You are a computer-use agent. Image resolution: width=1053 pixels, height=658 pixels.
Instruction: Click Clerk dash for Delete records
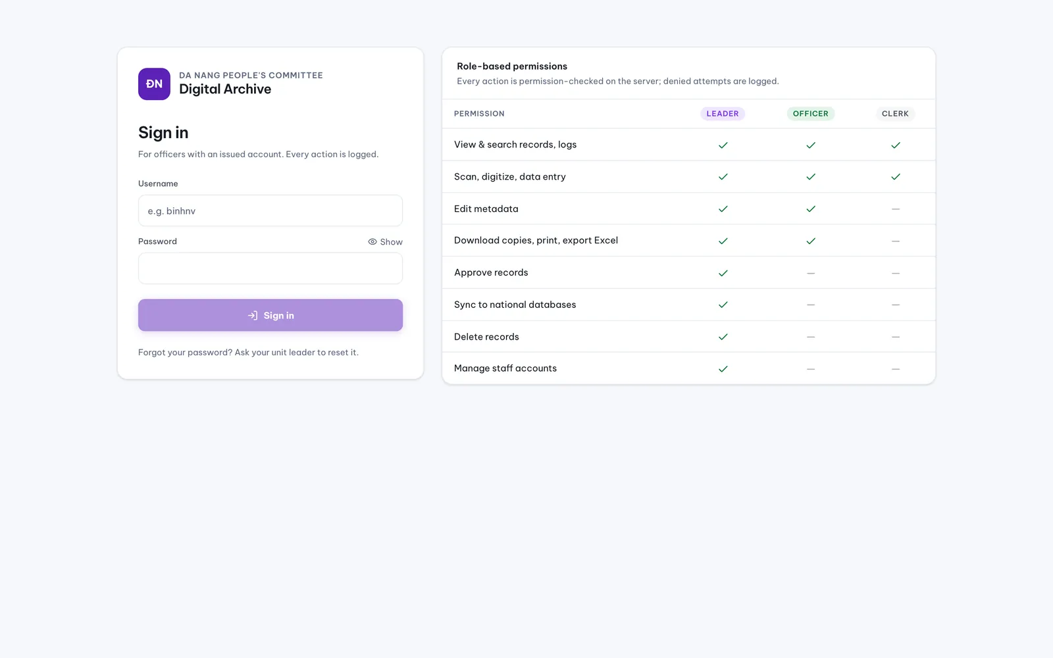point(896,337)
